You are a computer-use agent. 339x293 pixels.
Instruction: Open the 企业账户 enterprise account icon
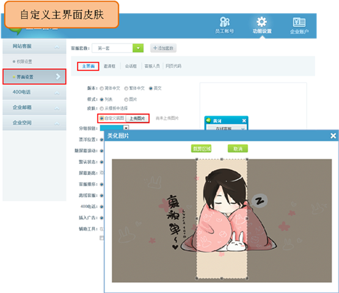(x=299, y=22)
